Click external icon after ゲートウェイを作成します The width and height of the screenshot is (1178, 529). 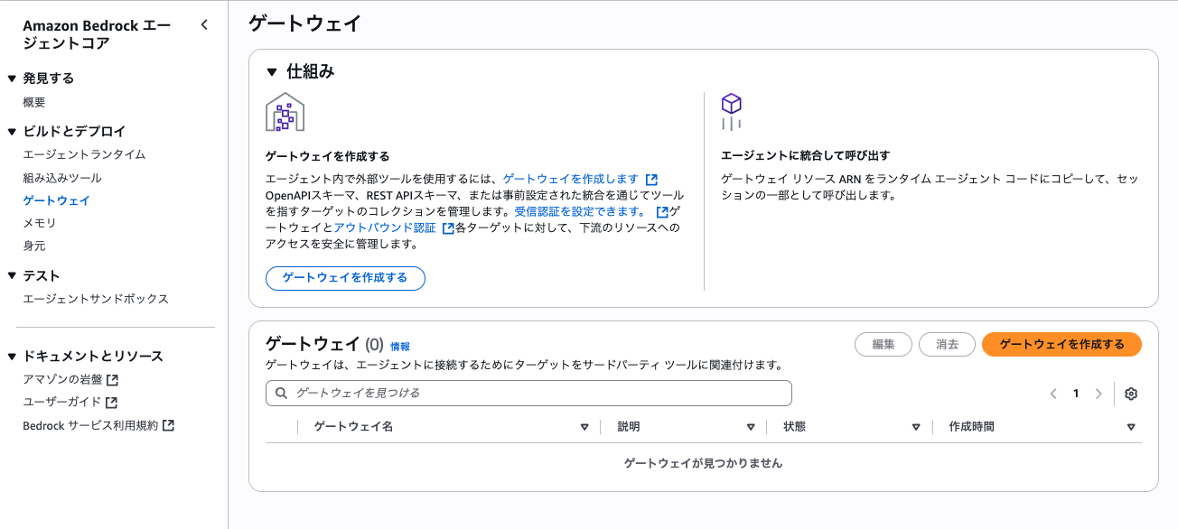651,180
